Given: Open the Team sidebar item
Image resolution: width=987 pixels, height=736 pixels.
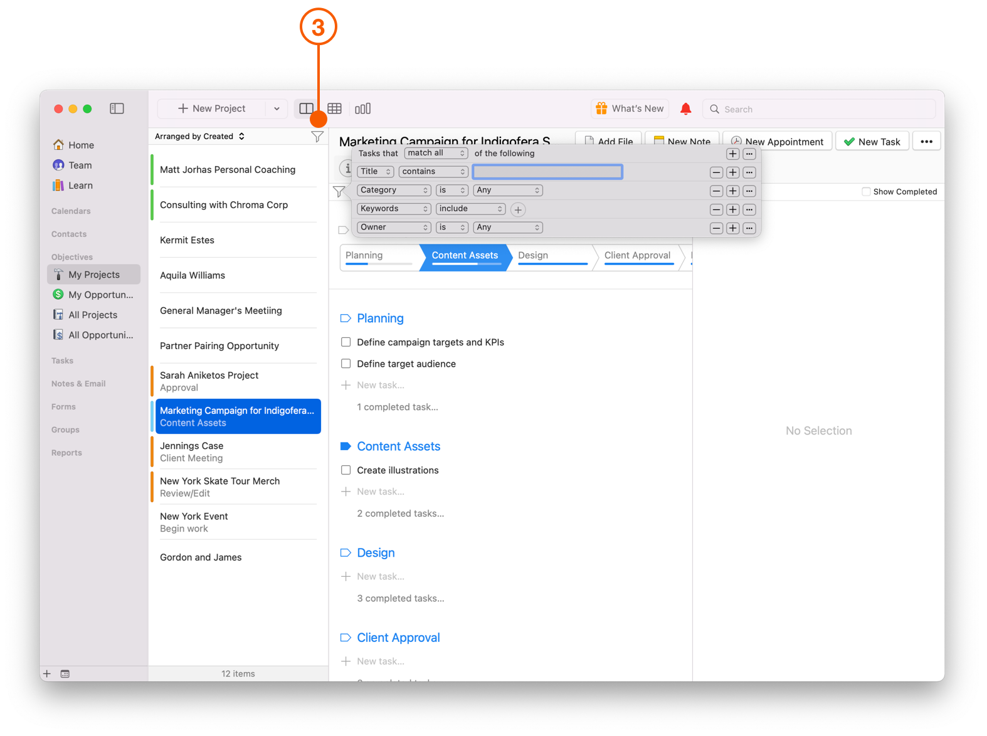Looking at the screenshot, I should pyautogui.click(x=80, y=165).
